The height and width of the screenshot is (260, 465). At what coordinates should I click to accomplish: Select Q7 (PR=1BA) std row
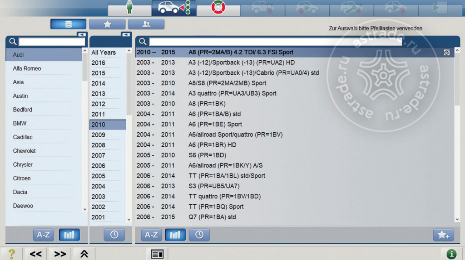point(295,217)
